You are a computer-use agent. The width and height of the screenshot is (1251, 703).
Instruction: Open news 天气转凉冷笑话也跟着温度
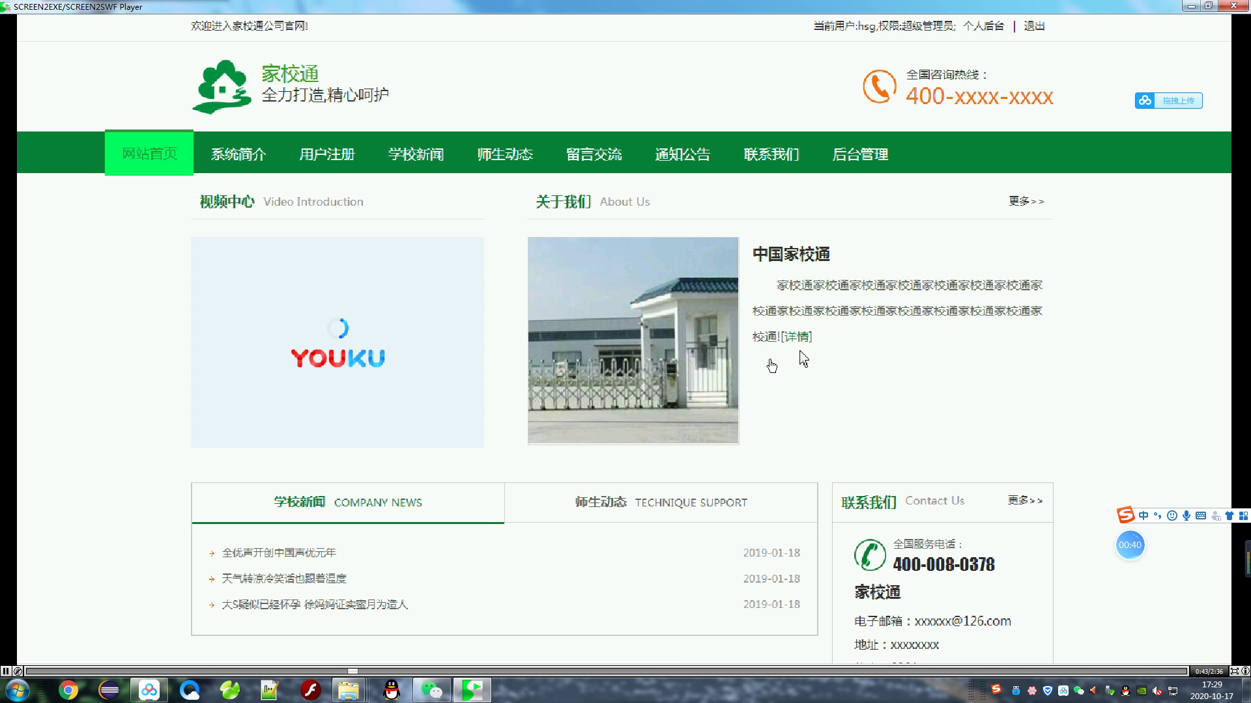(x=284, y=579)
